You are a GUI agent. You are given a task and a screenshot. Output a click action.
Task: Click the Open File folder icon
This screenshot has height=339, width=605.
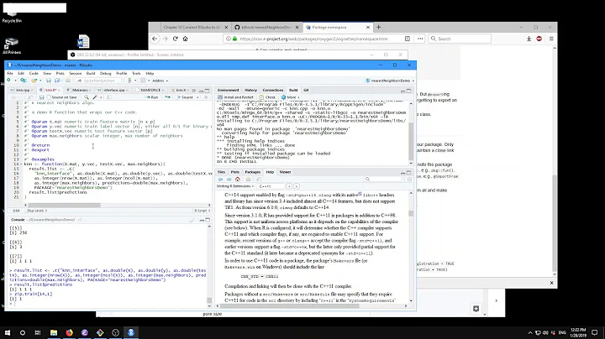click(x=34, y=81)
